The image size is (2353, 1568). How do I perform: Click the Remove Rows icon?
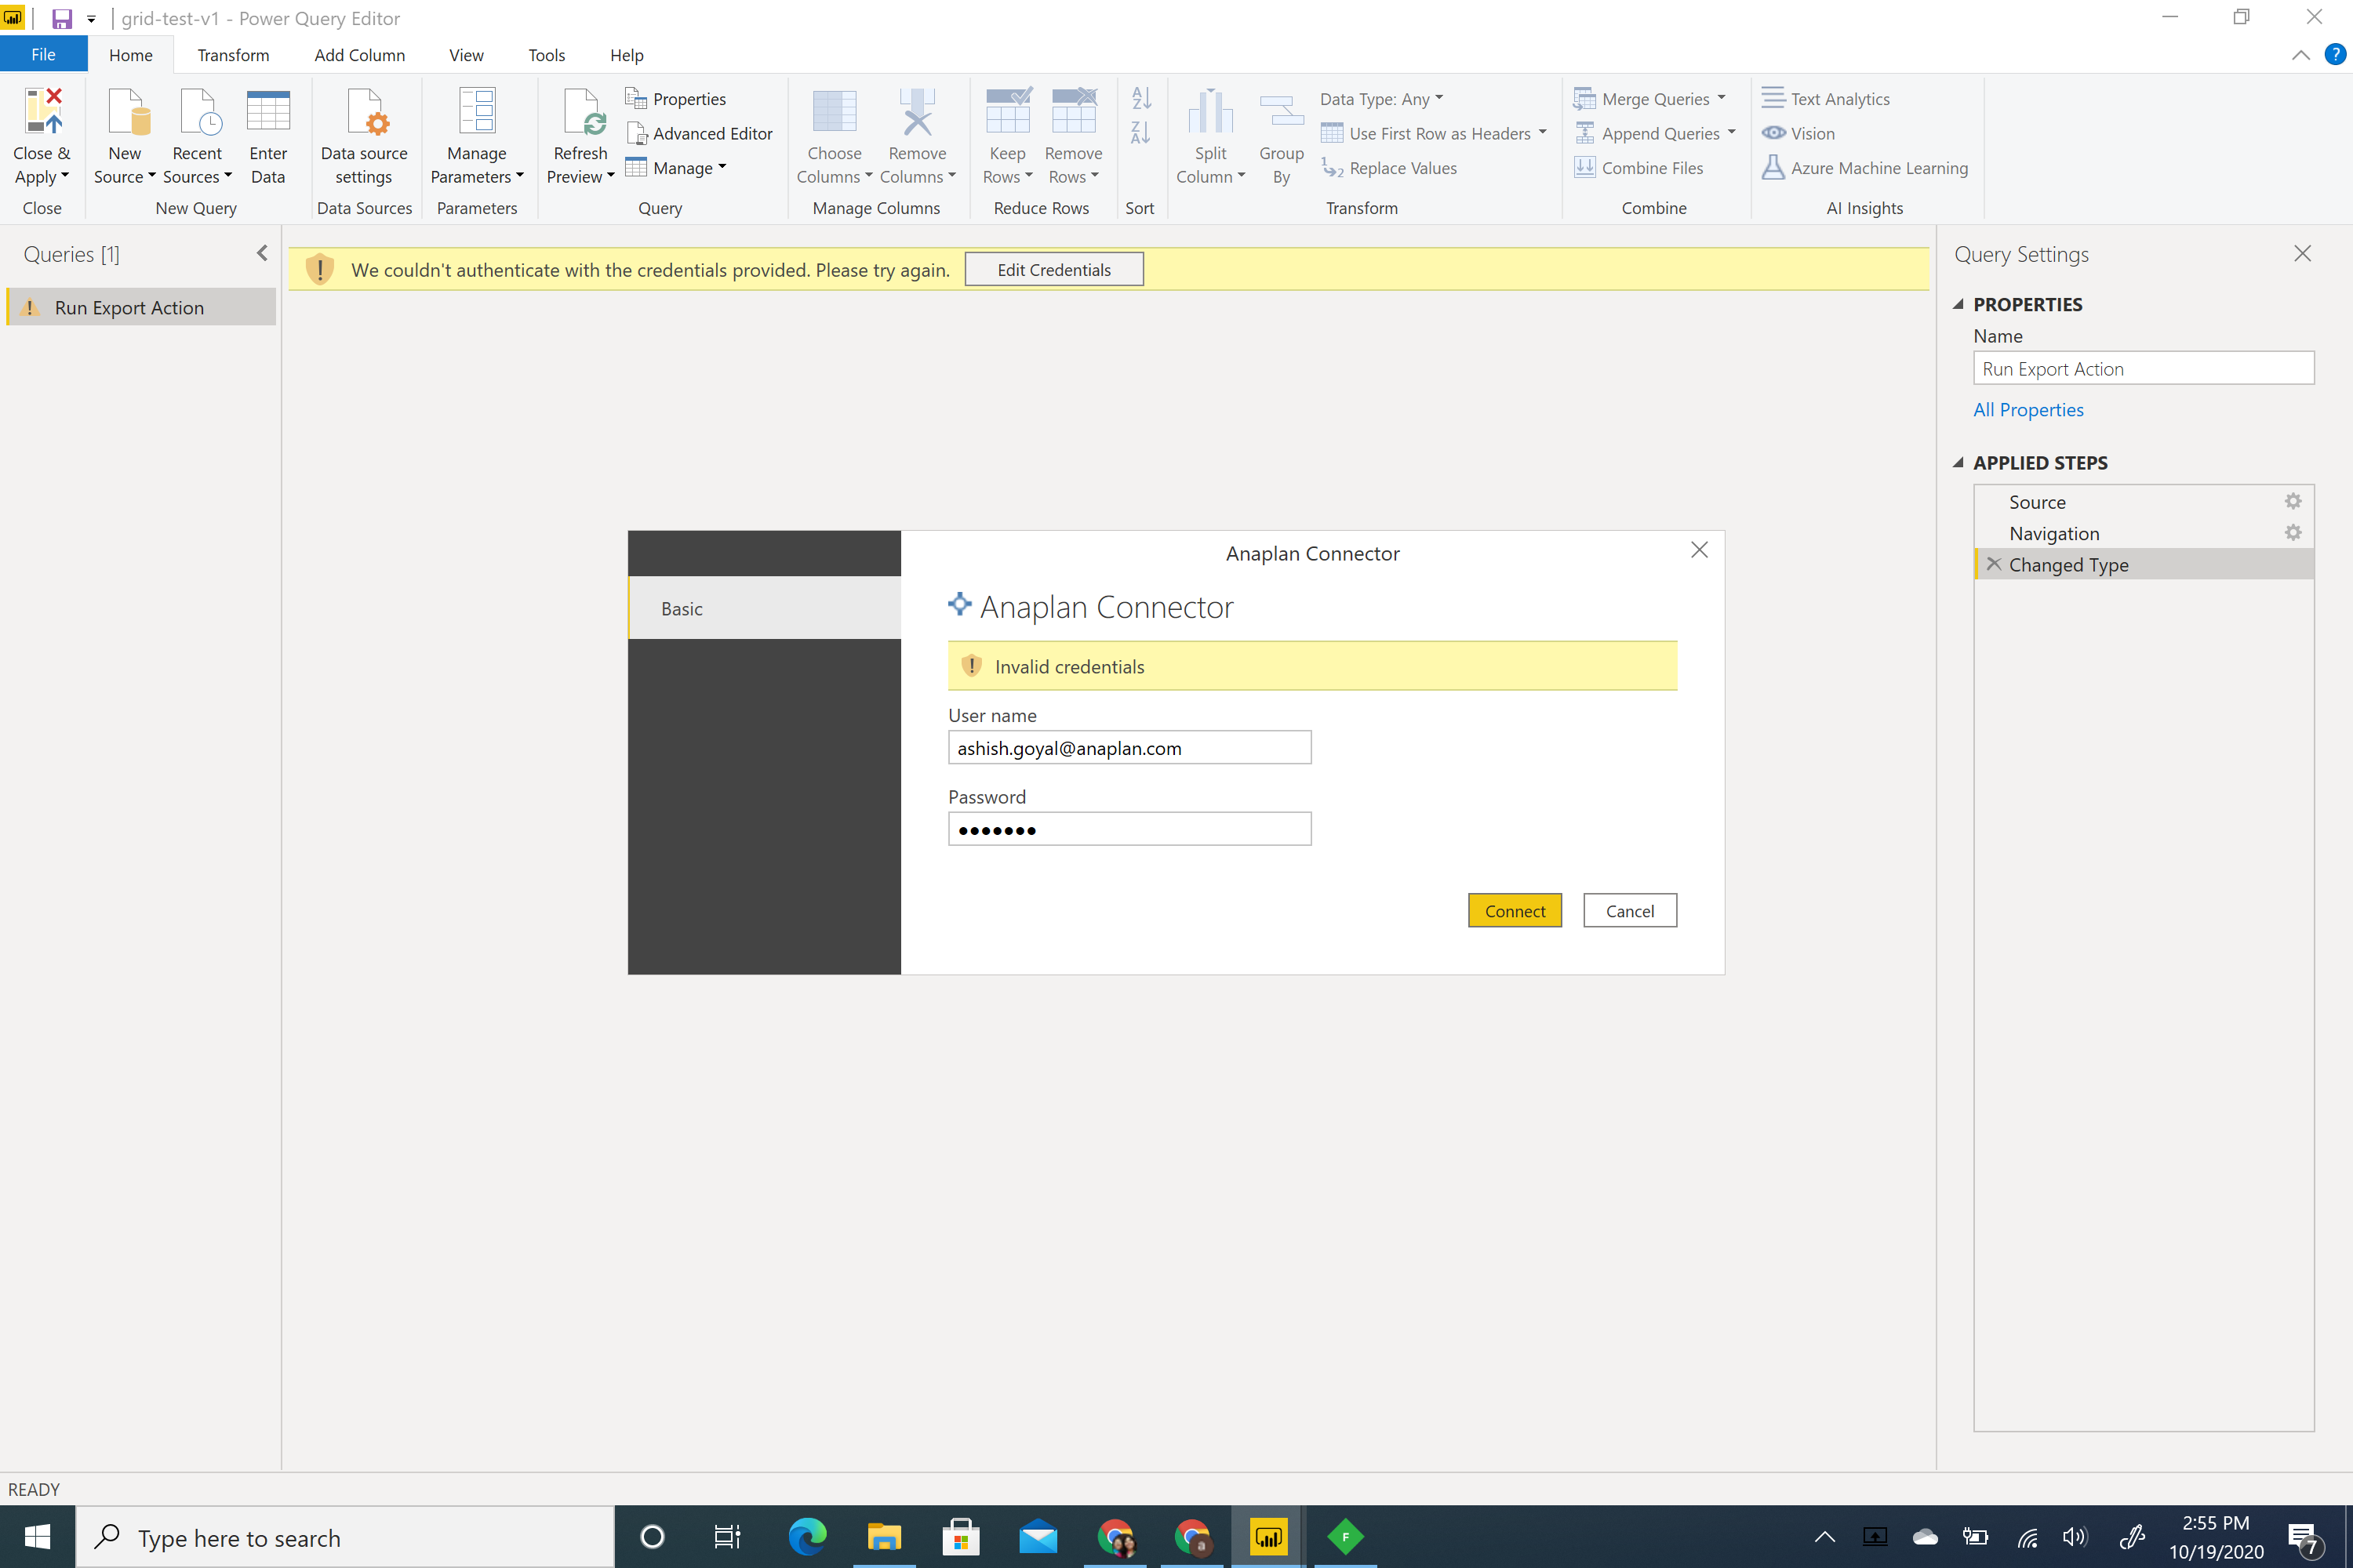pyautogui.click(x=1074, y=111)
